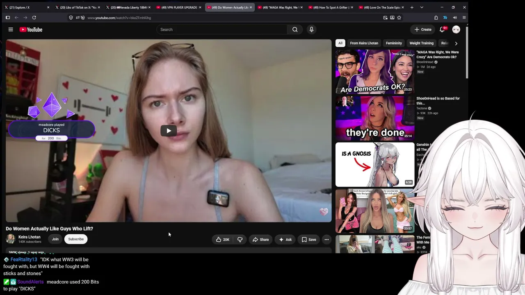Open the Keira Lhotan channel name link
This screenshot has width=525, height=295.
30,237
